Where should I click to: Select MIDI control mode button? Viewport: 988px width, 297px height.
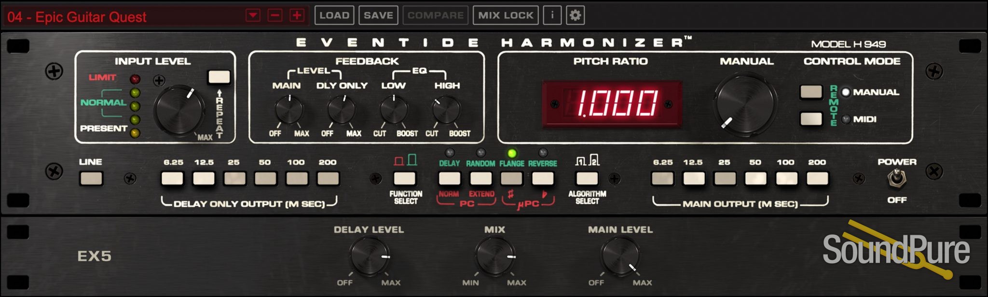(811, 119)
